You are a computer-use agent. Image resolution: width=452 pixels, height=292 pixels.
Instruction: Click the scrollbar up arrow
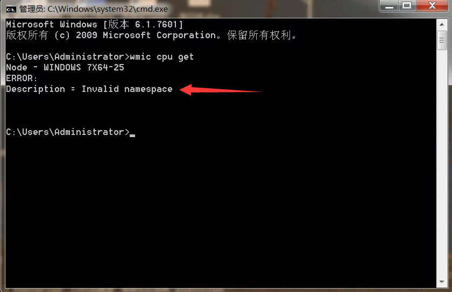pos(442,24)
